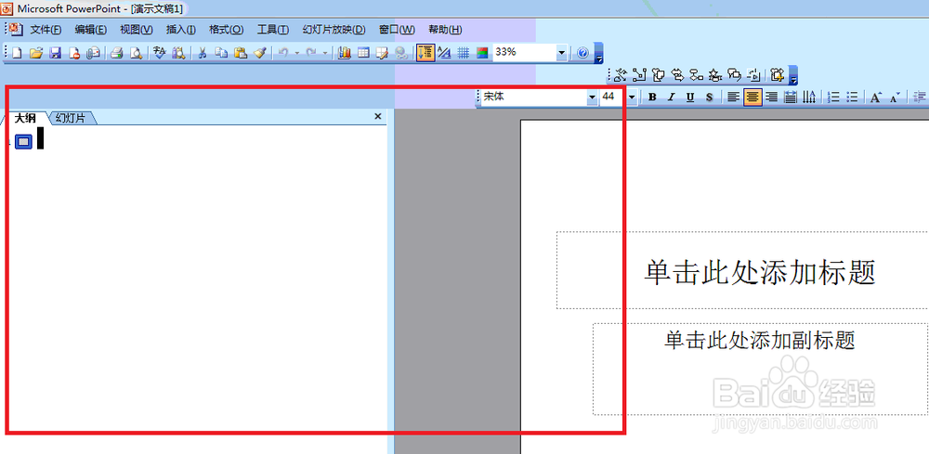Create a new presentation with the New icon
Screen dimensions: 929x454
[17, 53]
